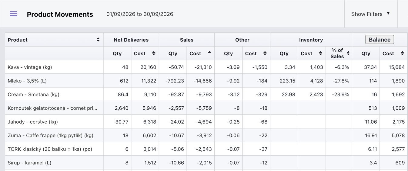Click the Product Movements title
The width and height of the screenshot is (408, 171).
[x=60, y=14]
